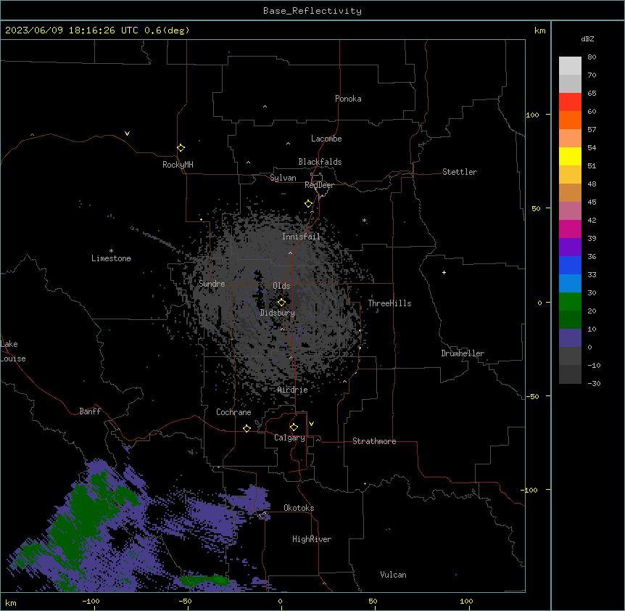Click the yellow diamond marker above RockyMH
The width and height of the screenshot is (625, 611).
181,147
